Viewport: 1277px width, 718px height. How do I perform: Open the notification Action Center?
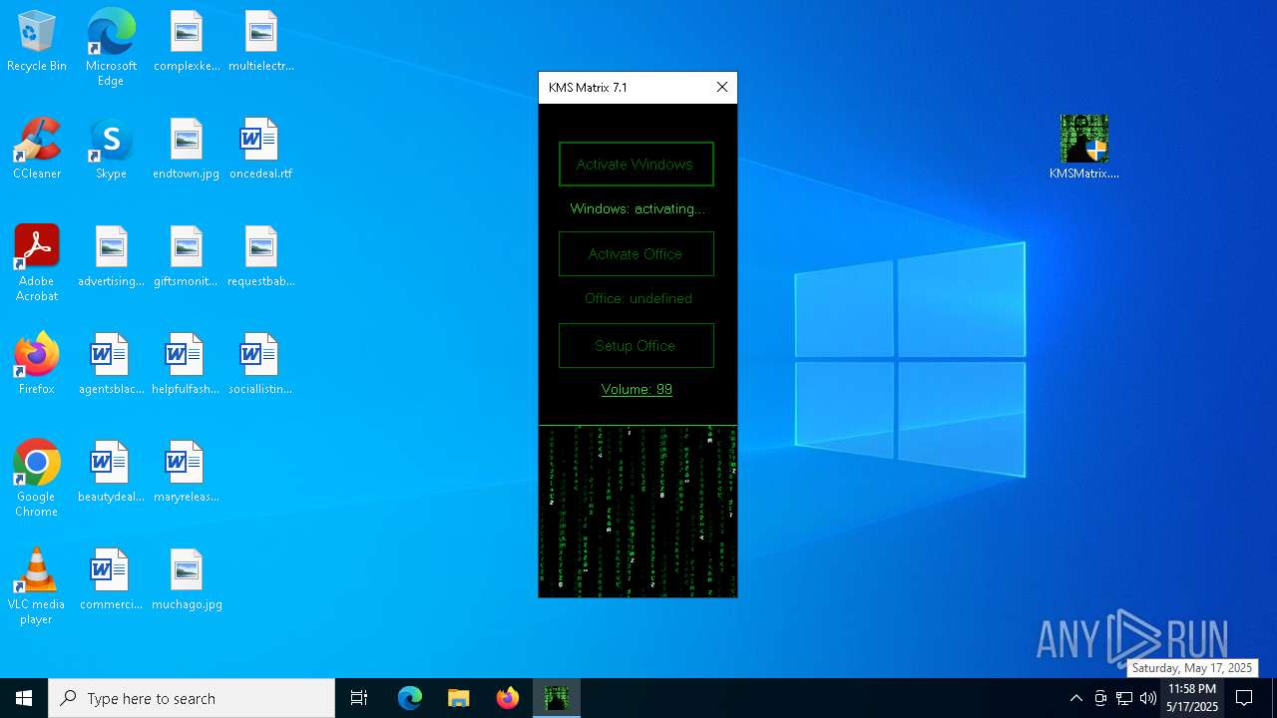[1244, 698]
